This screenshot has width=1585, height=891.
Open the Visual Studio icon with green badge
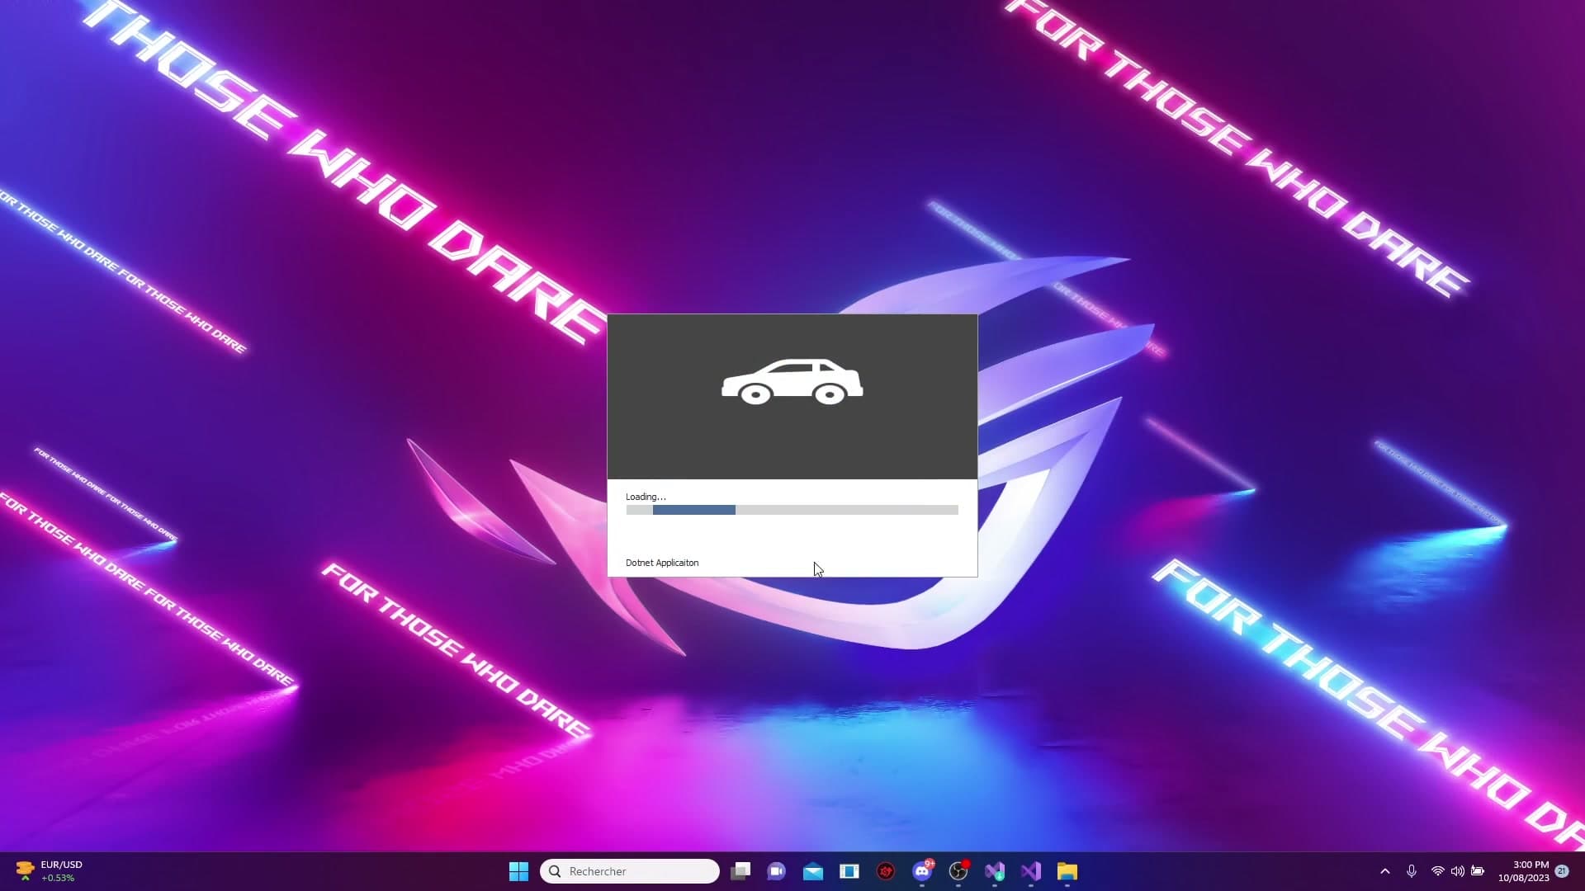click(995, 871)
